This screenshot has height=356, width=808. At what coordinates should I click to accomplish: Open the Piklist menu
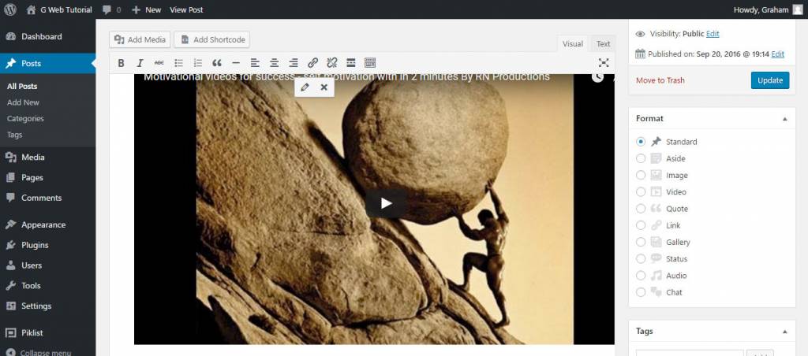47,333
